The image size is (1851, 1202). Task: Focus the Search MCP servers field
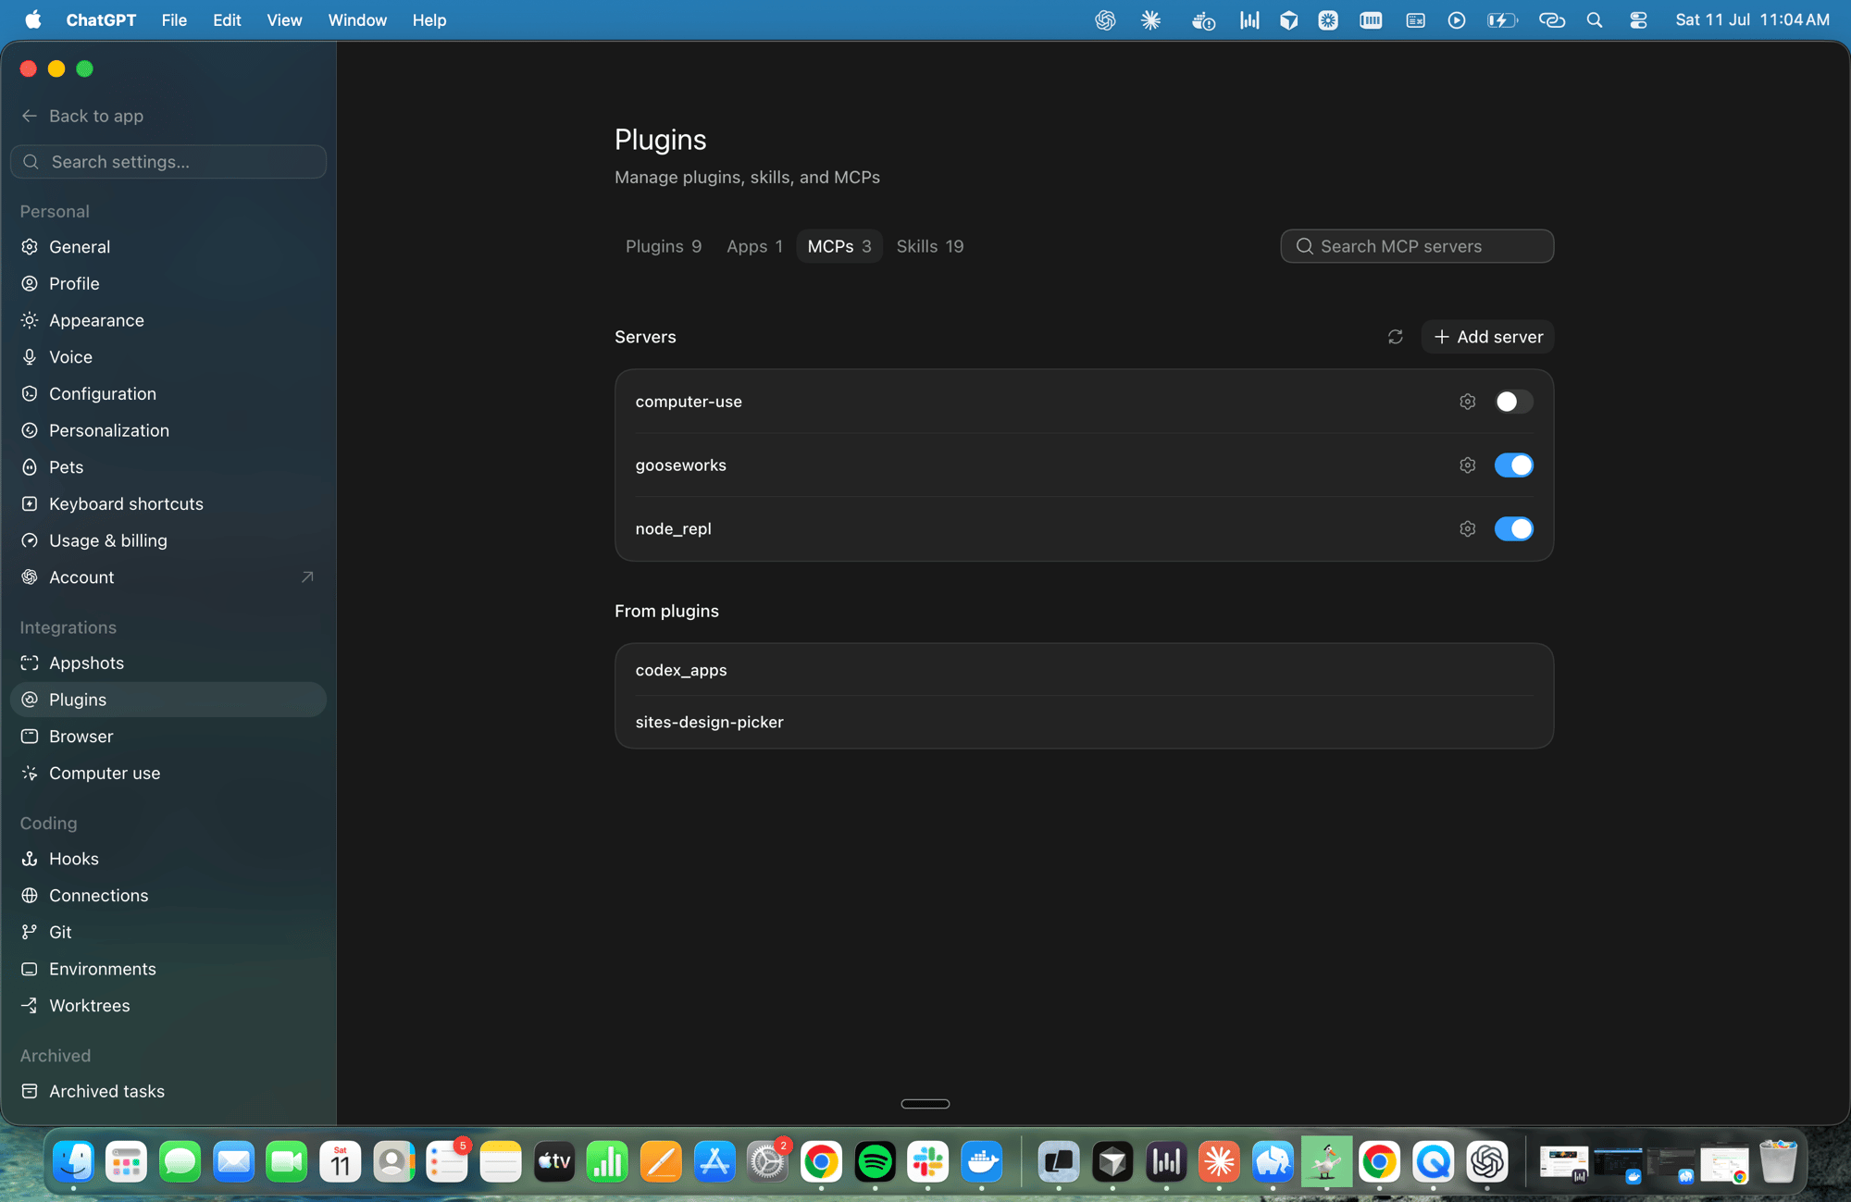click(1417, 246)
